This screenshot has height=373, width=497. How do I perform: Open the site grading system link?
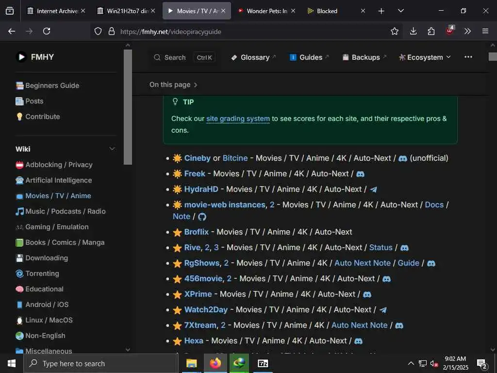[x=238, y=119]
